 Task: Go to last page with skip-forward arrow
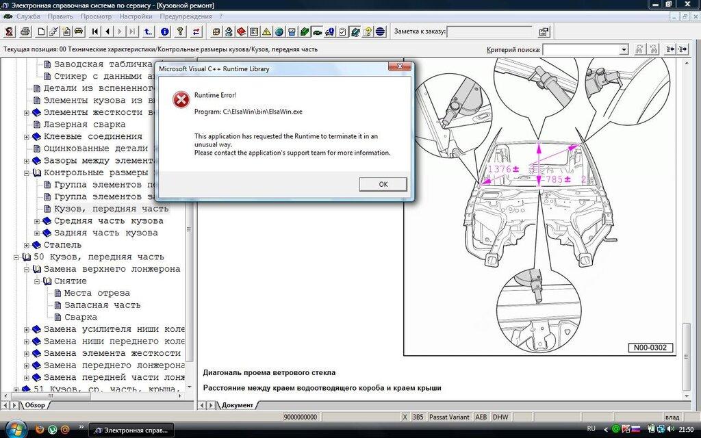(132, 31)
